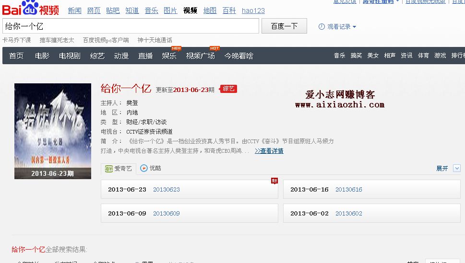Click the clock icon beside 观看记录

click(322, 27)
